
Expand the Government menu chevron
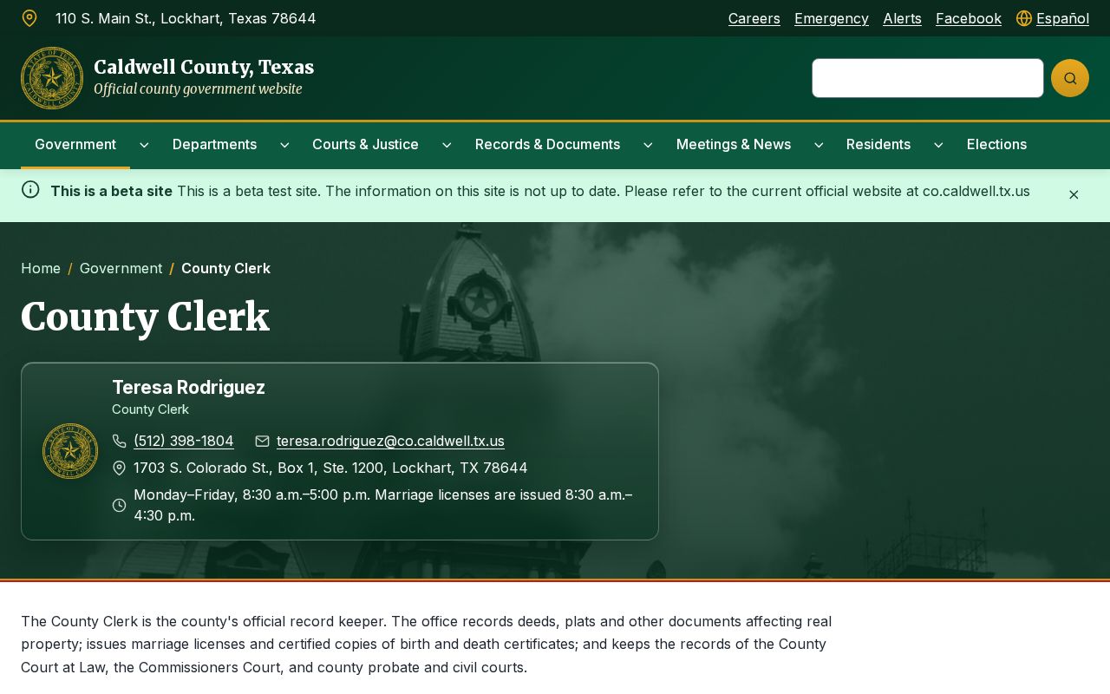coord(144,145)
